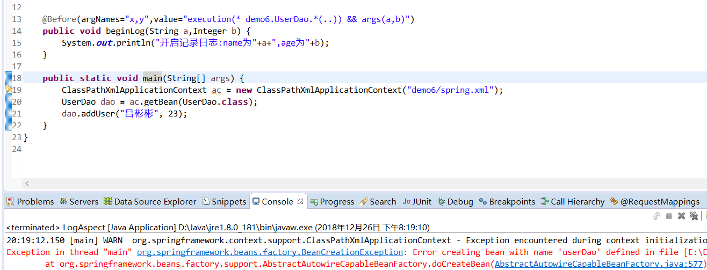The width and height of the screenshot is (707, 270).
Task: Click the WARN log line in console
Action: click(x=356, y=240)
